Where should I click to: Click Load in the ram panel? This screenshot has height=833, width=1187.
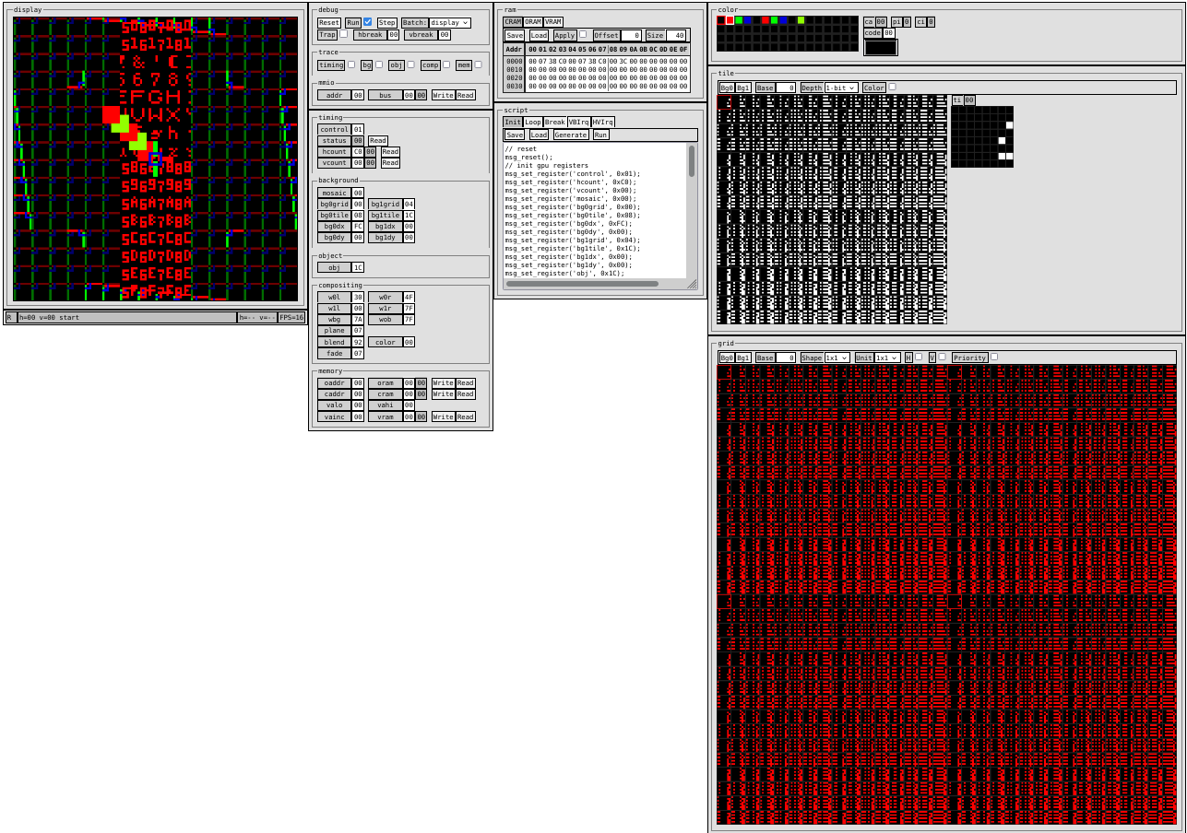540,36
